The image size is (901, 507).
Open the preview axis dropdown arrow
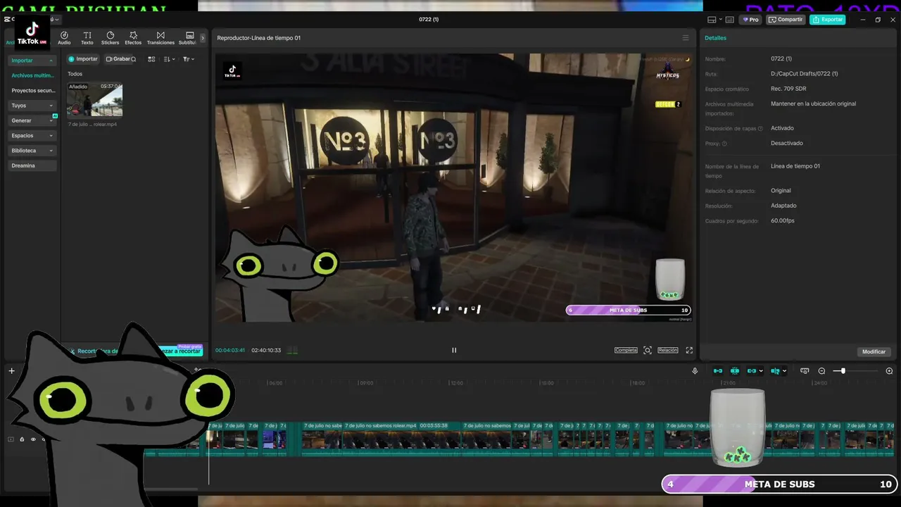(784, 371)
